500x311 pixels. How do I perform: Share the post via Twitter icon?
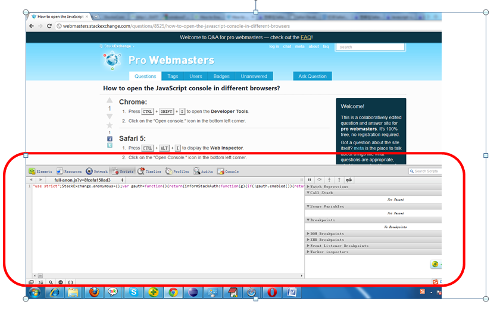pos(110,145)
